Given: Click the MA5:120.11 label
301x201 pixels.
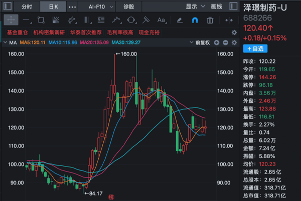Looking at the screenshot, I should (x=33, y=42).
